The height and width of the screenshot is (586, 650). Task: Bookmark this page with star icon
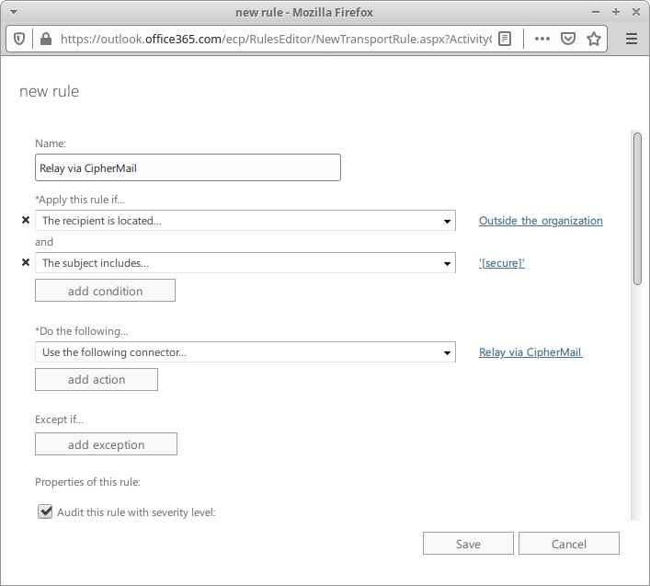pos(594,39)
